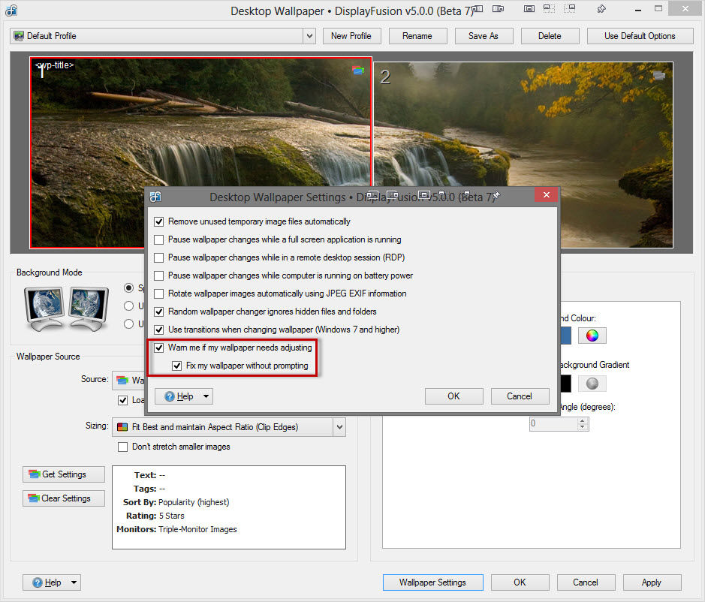Uncheck Fix my wallpaper without prompting
Screen dimensions: 705x602
tap(176, 366)
